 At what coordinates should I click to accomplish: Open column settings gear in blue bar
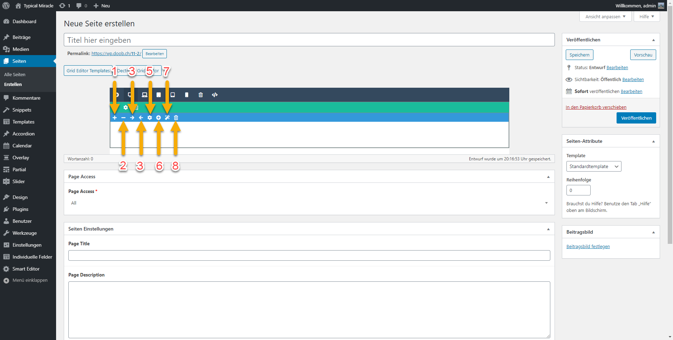pos(150,118)
